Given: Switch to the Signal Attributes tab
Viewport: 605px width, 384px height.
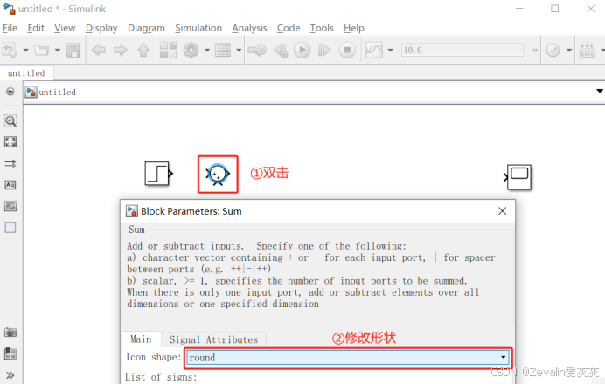Looking at the screenshot, I should click(x=213, y=339).
